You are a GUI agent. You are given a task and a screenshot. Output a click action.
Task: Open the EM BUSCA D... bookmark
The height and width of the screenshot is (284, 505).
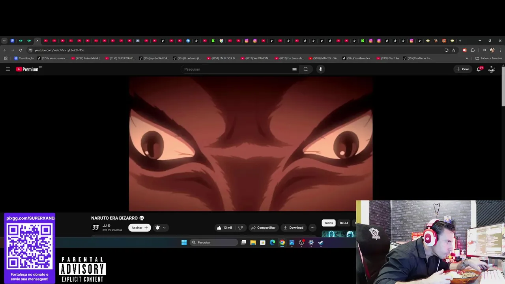tap(222, 58)
